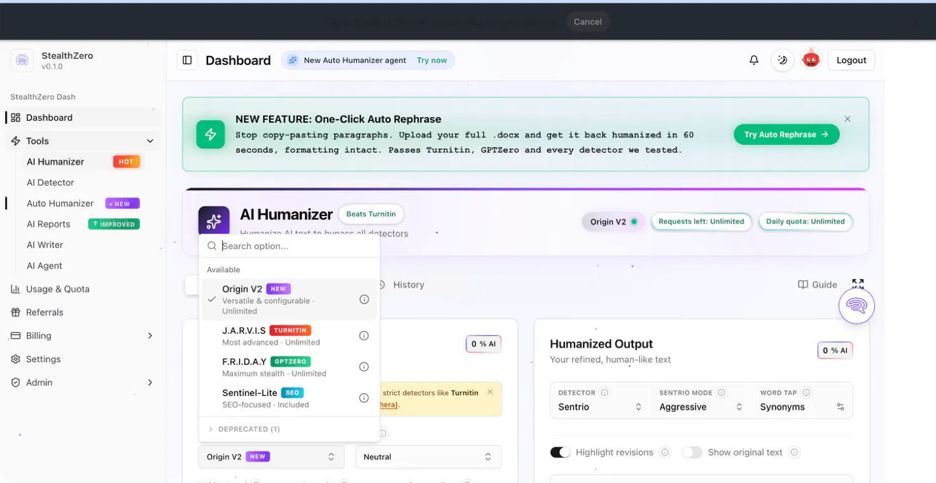Enter fullscreen using the expand icon
936x483 pixels.
(x=858, y=284)
